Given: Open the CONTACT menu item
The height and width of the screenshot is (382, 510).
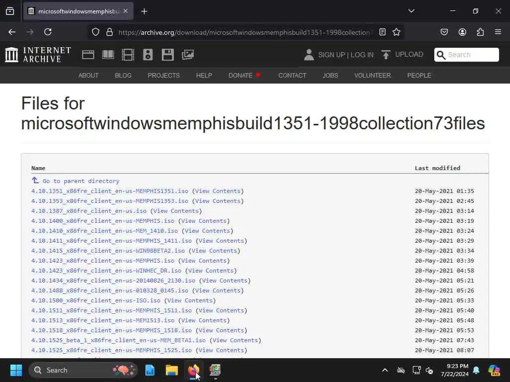Looking at the screenshot, I should pyautogui.click(x=292, y=76).
